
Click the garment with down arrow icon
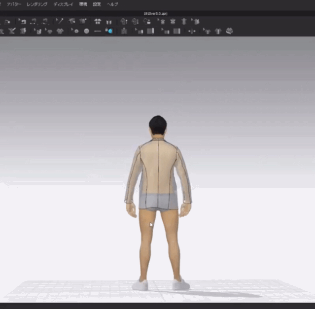click(x=135, y=21)
